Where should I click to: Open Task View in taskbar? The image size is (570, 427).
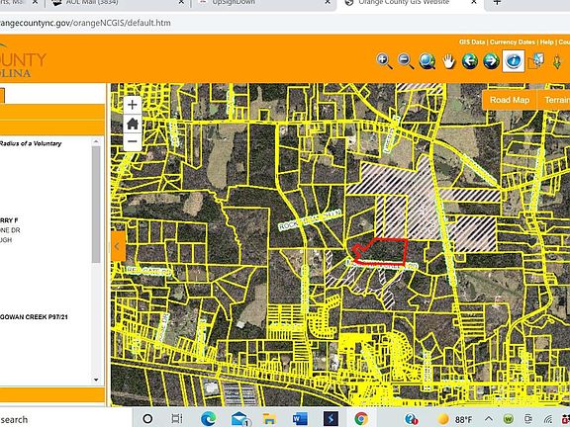click(177, 419)
